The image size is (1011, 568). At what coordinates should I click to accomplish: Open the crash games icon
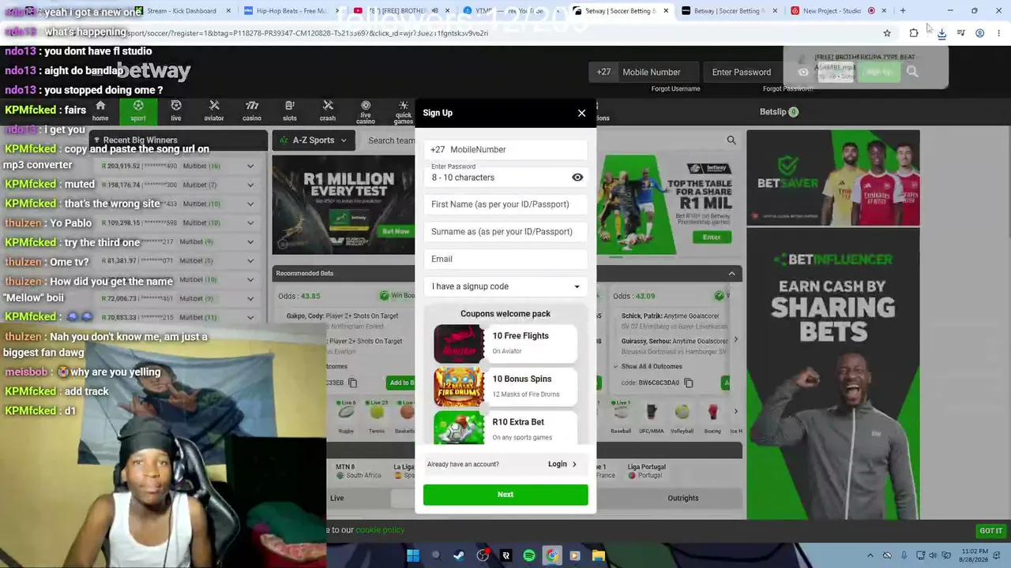click(x=328, y=110)
